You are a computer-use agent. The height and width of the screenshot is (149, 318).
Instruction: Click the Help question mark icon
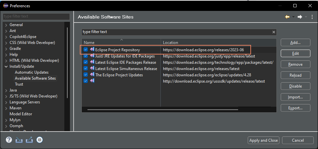(9, 140)
